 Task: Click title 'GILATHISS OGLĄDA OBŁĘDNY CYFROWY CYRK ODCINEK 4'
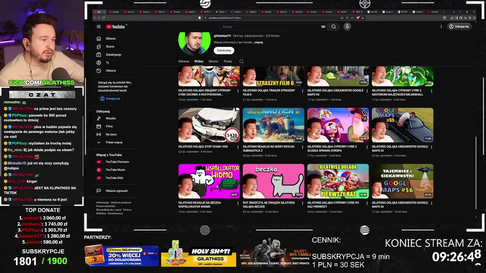(205, 93)
